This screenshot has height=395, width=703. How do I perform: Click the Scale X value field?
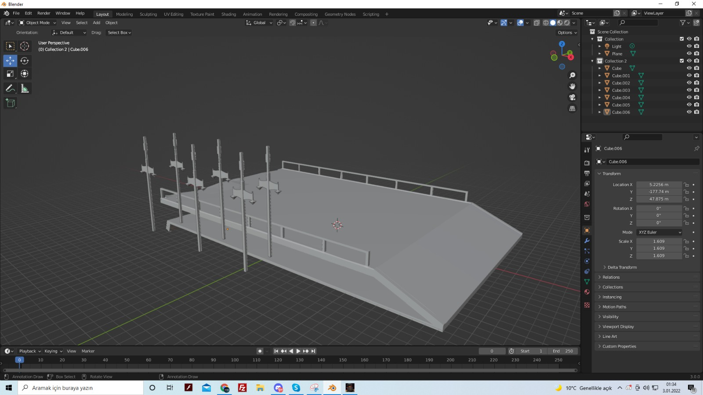(659, 241)
